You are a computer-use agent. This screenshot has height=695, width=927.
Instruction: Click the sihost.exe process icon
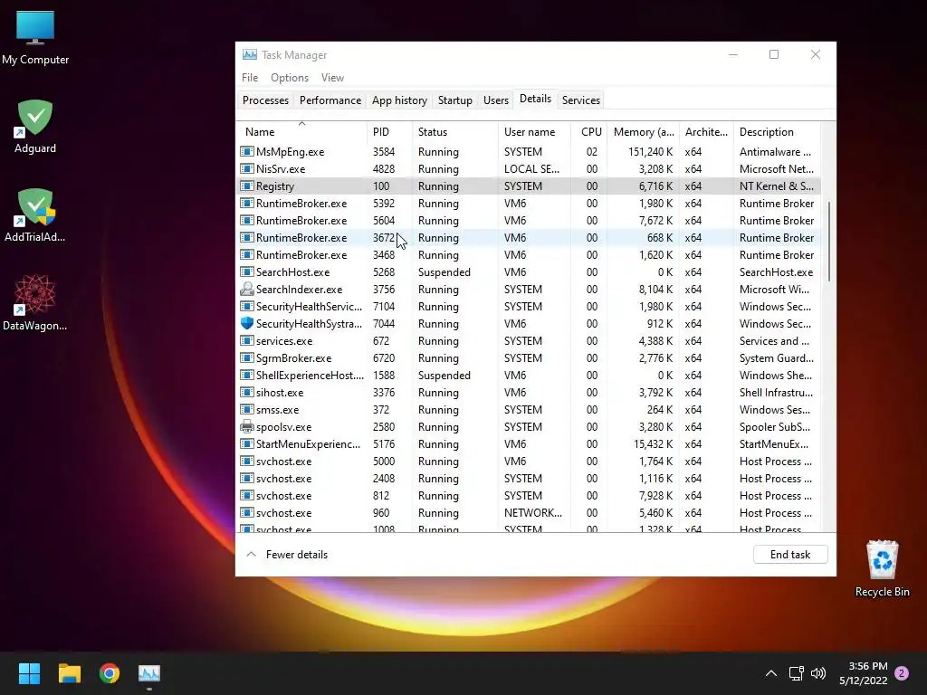(x=246, y=392)
